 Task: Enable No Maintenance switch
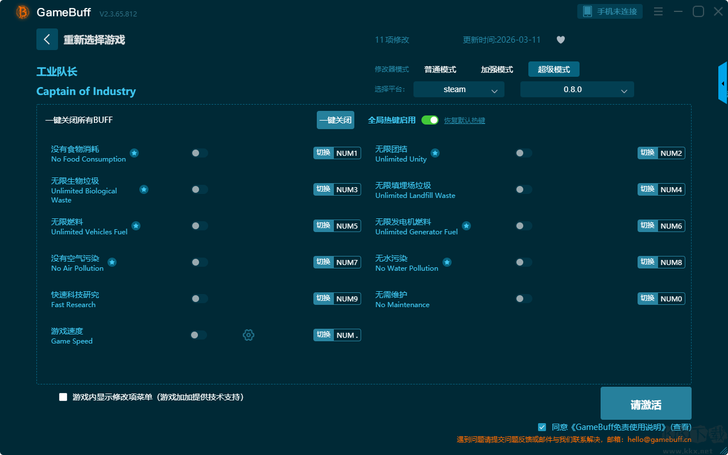coord(524,299)
